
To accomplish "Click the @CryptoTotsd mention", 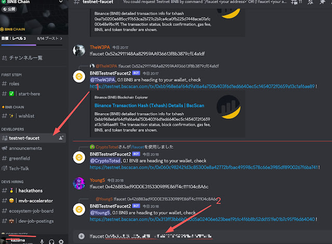I will tap(105, 161).
